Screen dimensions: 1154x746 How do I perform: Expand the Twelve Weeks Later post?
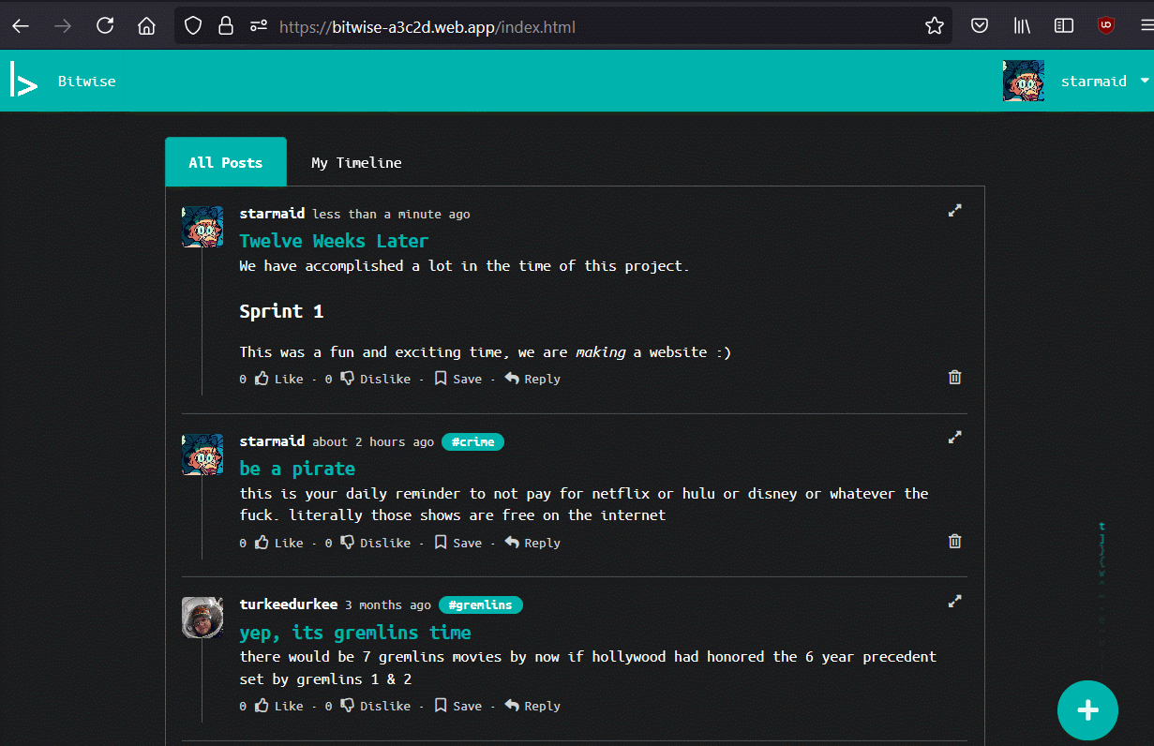(954, 211)
